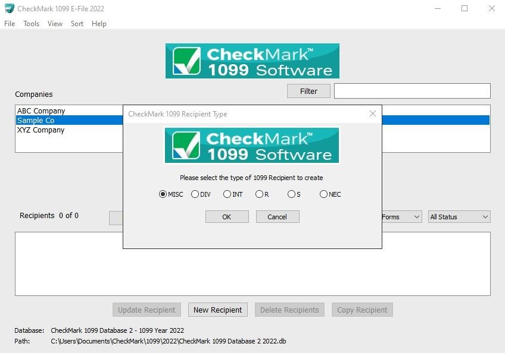The image size is (505, 353).
Task: Open the File menu
Action: pyautogui.click(x=10, y=24)
